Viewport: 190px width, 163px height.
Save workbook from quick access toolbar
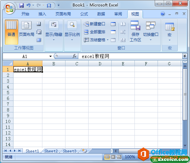(x=22, y=5)
